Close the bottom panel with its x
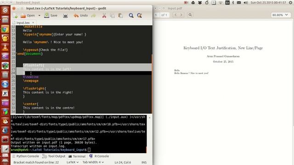The height and width of the screenshot is (165, 294). point(149,118)
